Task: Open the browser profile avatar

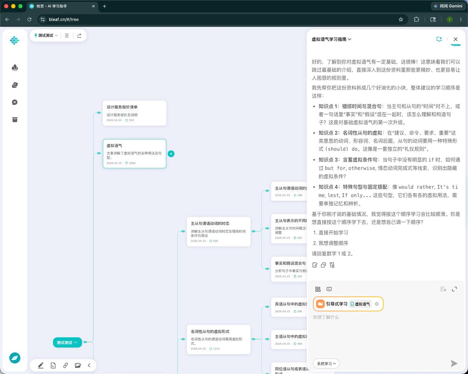Action: tap(450, 19)
